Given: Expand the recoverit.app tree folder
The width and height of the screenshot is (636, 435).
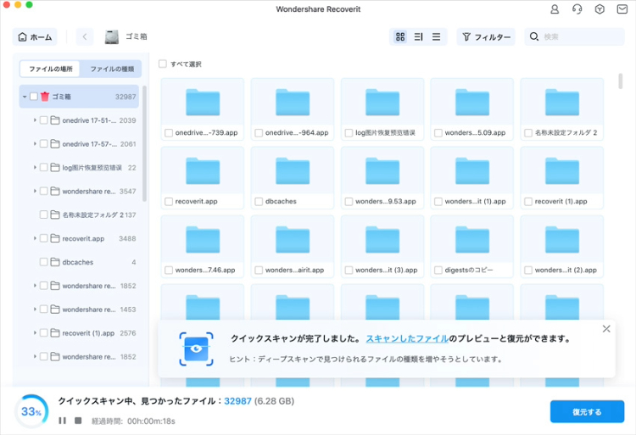Looking at the screenshot, I should [35, 238].
